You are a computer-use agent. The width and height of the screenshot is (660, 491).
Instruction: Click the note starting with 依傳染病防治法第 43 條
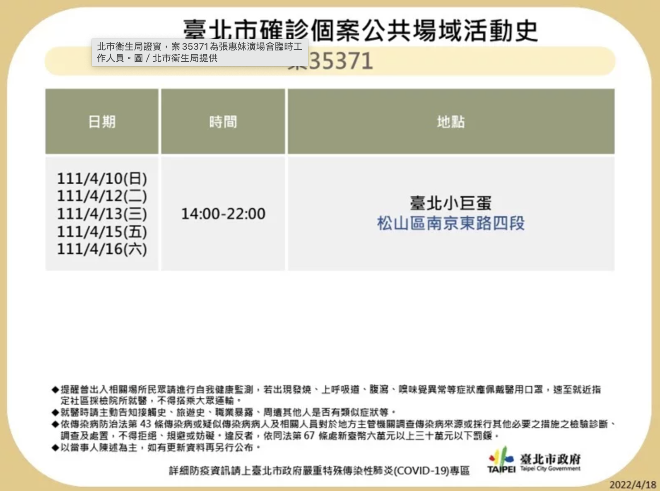coord(334,430)
